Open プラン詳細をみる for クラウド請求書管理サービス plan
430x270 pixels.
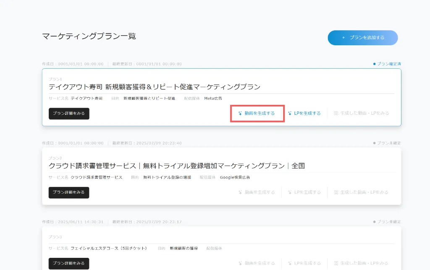(69, 192)
